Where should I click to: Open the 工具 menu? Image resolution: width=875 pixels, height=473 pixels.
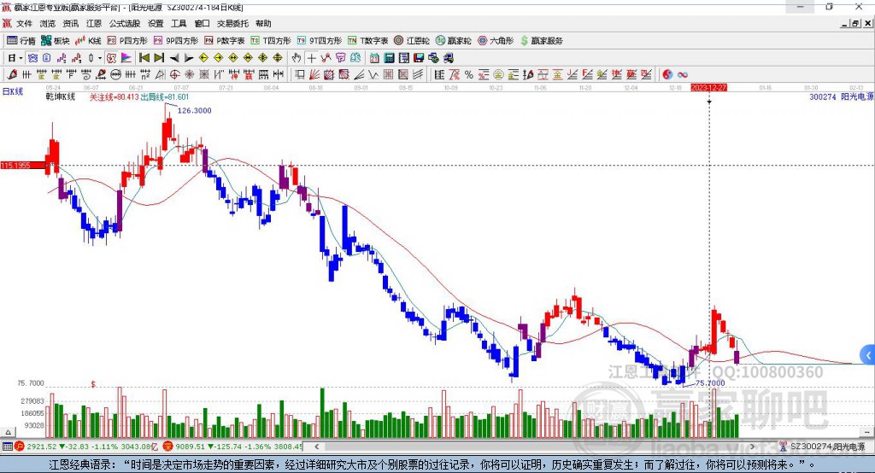point(179,23)
